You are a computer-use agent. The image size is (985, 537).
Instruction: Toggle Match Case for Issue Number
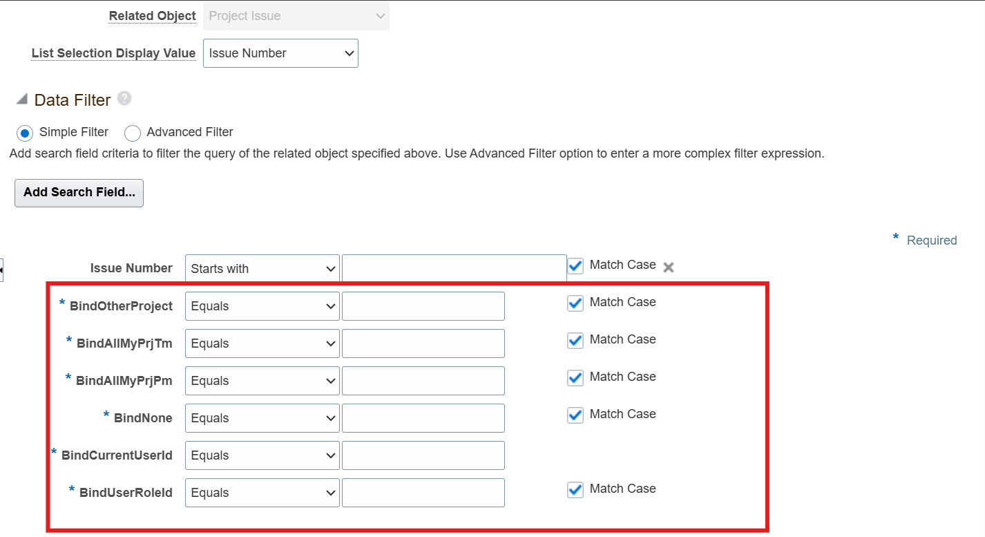575,265
